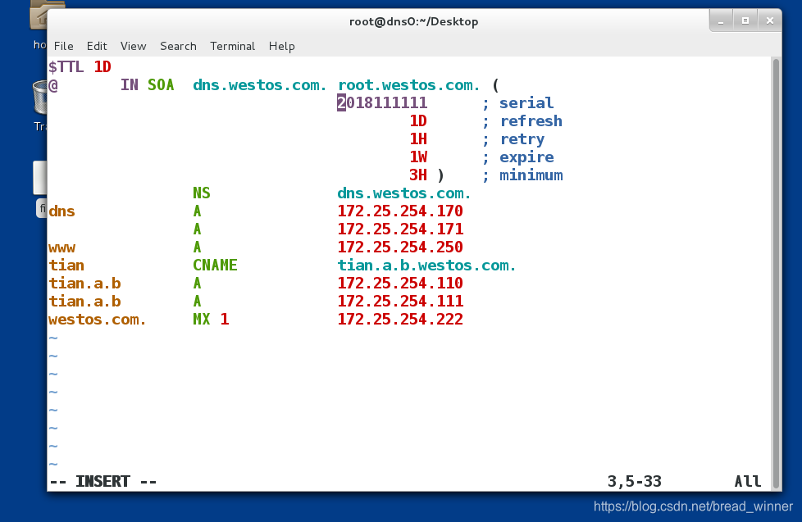Click IP address 172.25.254.170

click(x=400, y=211)
